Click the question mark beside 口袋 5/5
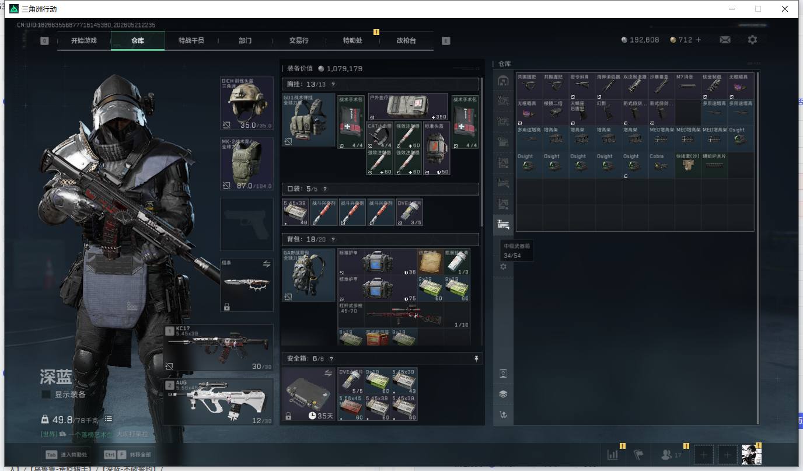This screenshot has width=803, height=471. click(x=325, y=189)
